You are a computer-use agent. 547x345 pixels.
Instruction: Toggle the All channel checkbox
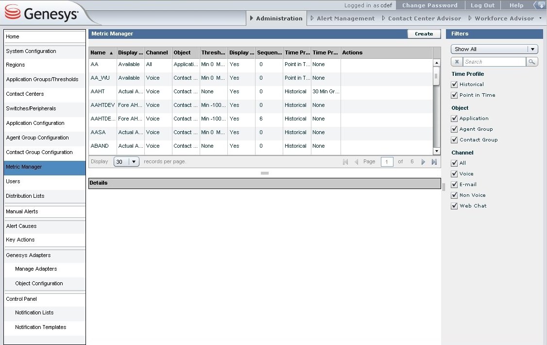454,163
